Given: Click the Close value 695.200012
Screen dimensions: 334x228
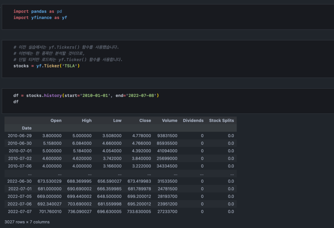Looking at the screenshot, I should pyautogui.click(x=139, y=204).
